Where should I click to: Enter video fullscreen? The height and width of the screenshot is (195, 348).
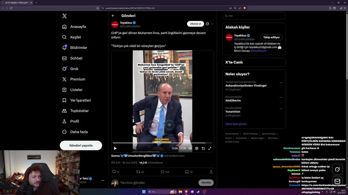coord(210,148)
